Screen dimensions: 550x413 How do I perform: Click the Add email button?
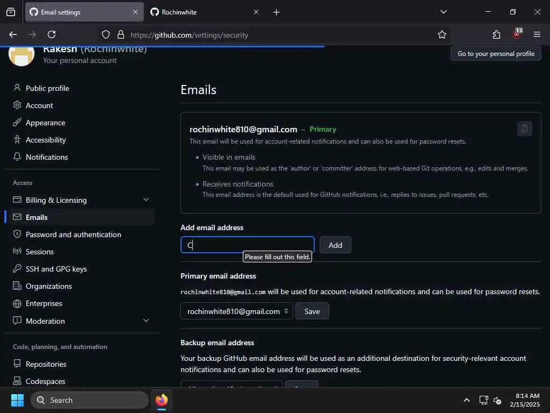pos(335,245)
